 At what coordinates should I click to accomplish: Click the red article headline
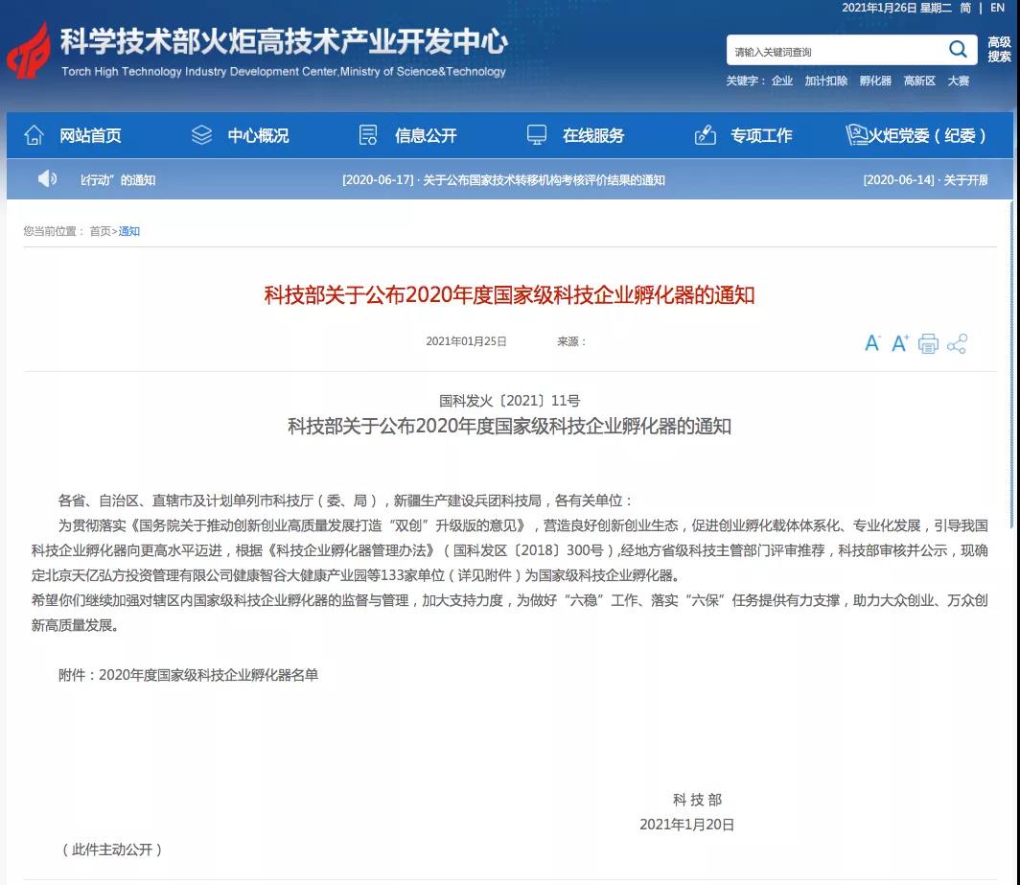tap(509, 294)
